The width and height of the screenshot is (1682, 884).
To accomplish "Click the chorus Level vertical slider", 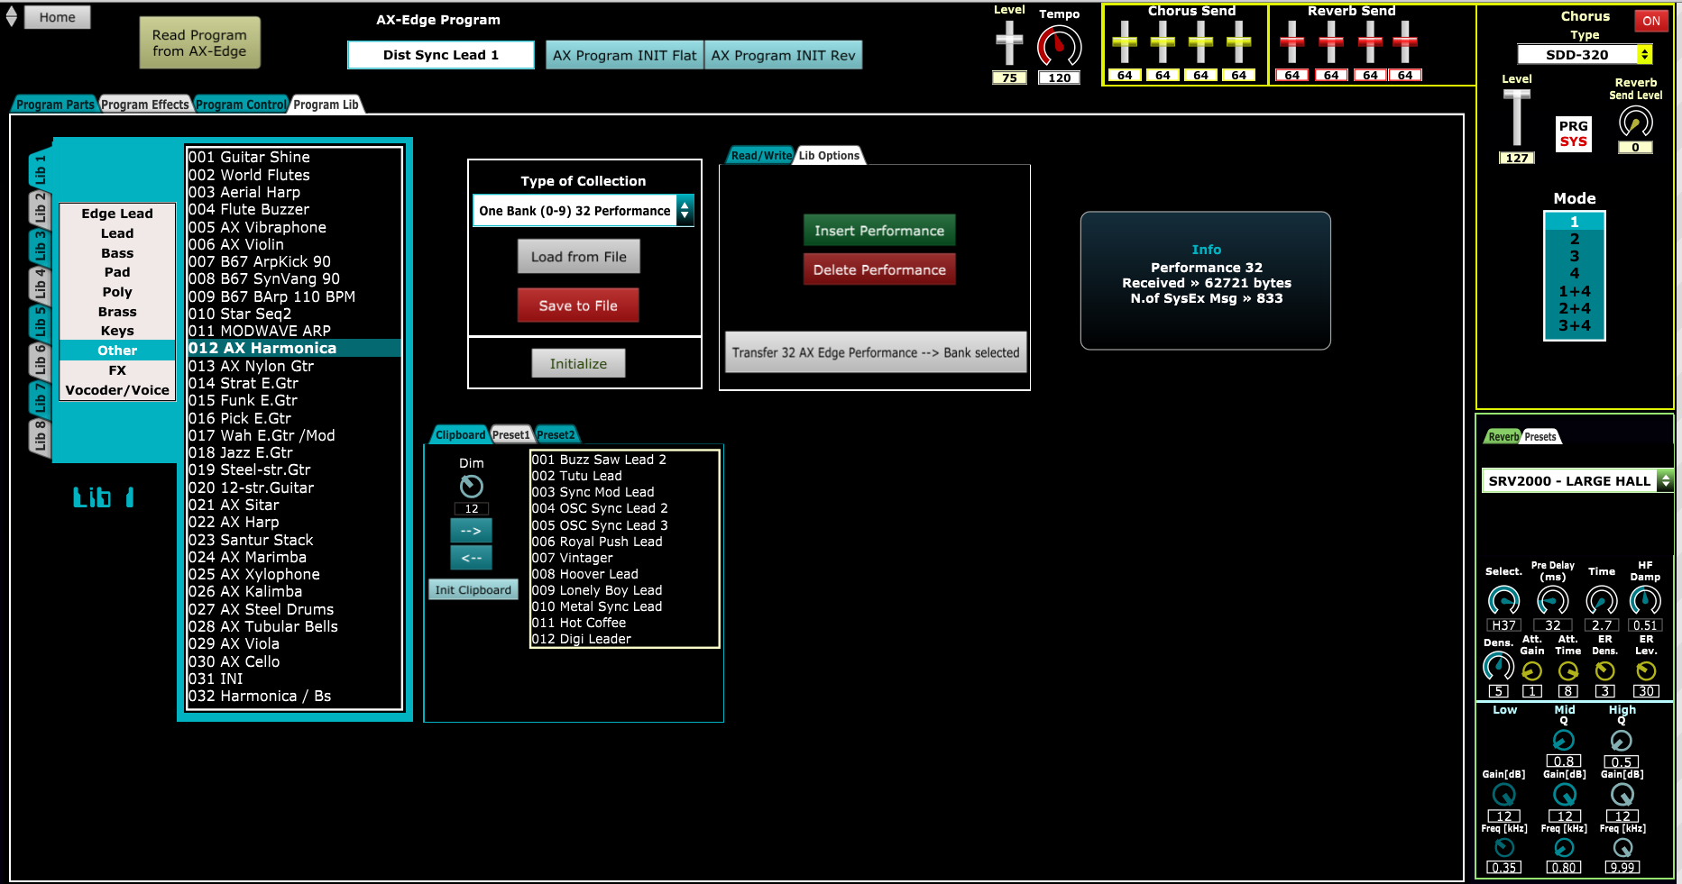I will coord(1516,117).
